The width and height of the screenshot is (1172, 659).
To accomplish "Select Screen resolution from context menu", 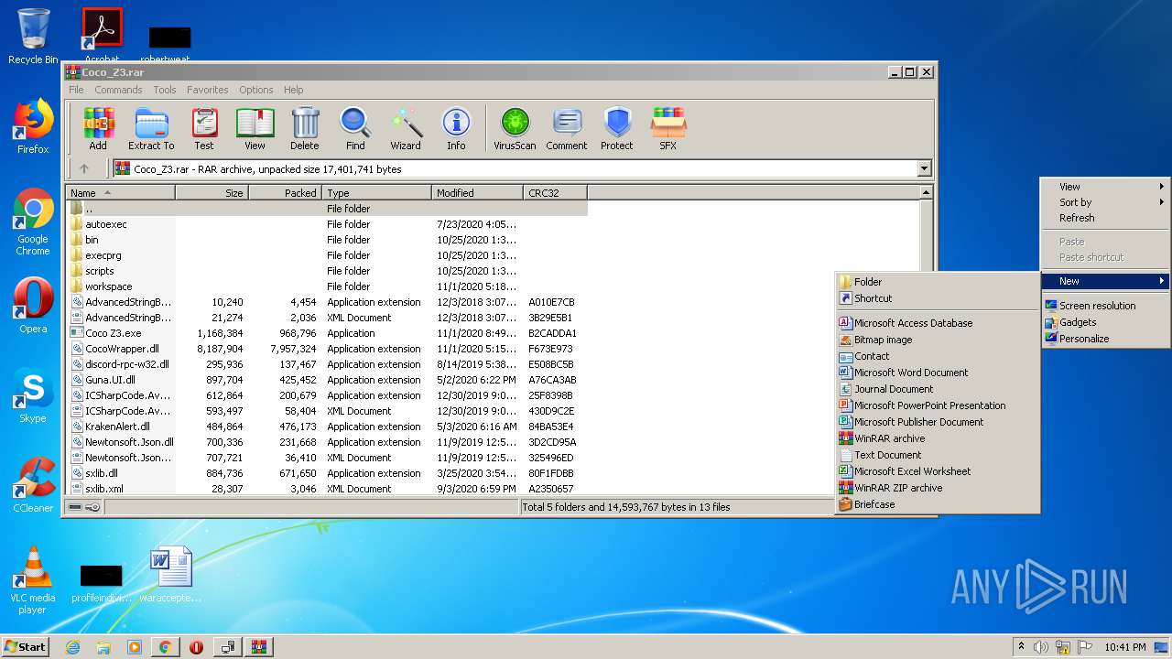I will coord(1105,306).
